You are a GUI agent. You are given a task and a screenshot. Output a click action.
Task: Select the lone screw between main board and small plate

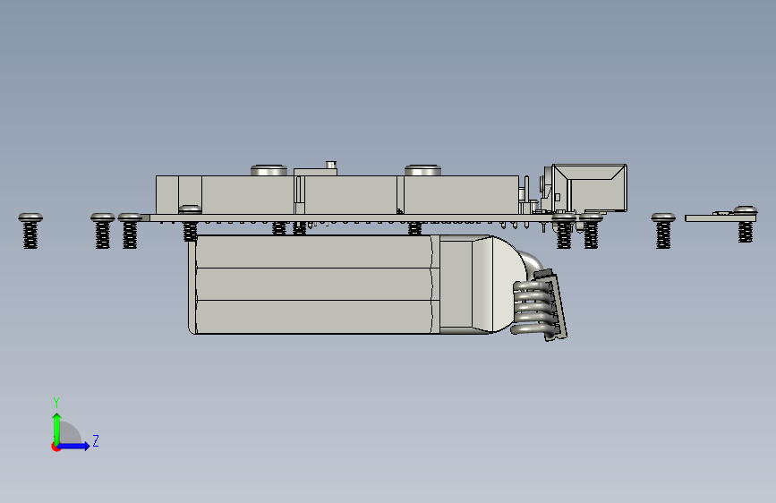[663, 231]
